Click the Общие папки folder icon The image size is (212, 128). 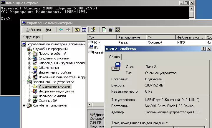[35, 68]
